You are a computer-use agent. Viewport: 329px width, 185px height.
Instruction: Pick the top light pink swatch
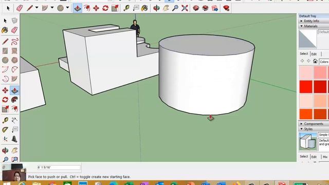coord(306,72)
